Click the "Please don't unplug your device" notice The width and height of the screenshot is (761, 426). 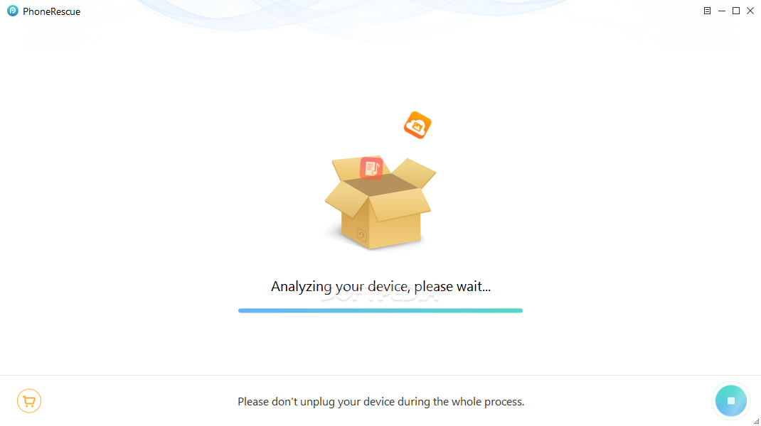(380, 402)
